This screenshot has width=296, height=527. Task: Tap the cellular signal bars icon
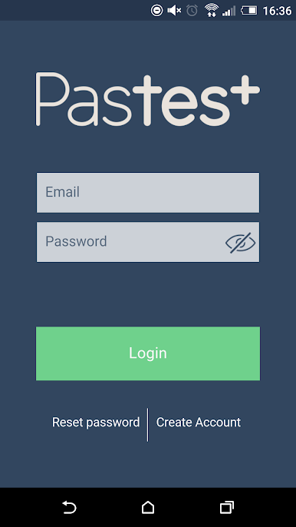point(229,11)
